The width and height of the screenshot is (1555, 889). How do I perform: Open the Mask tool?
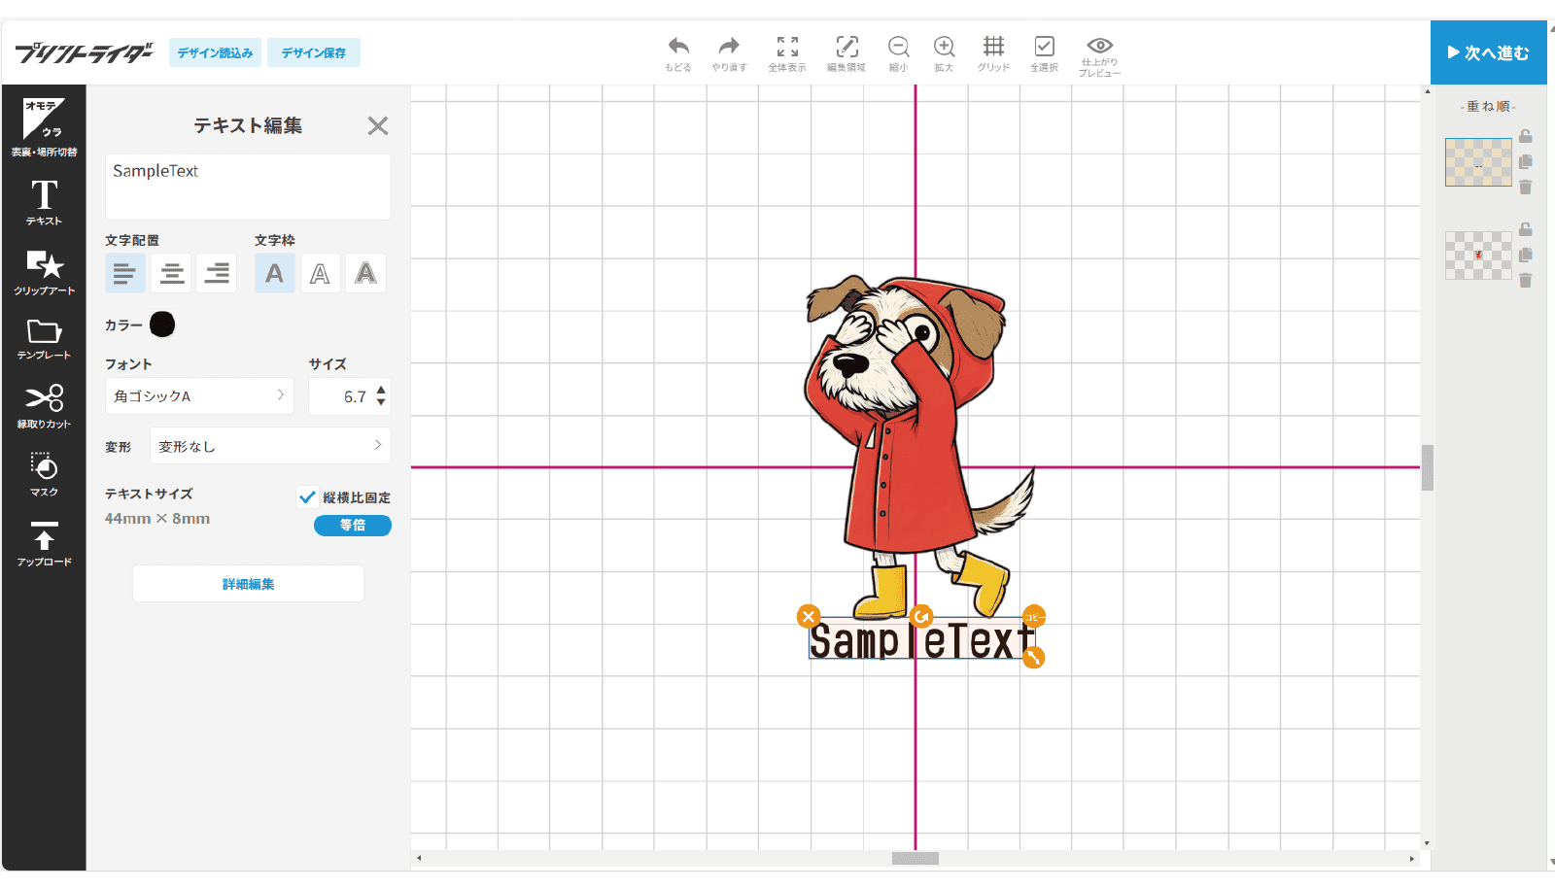pyautogui.click(x=44, y=473)
